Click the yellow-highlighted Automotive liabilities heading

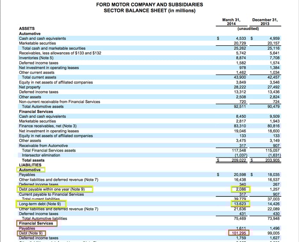click(x=30, y=170)
